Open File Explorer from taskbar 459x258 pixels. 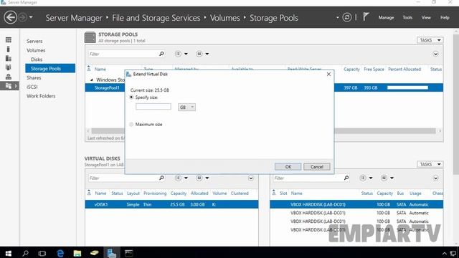click(77, 253)
